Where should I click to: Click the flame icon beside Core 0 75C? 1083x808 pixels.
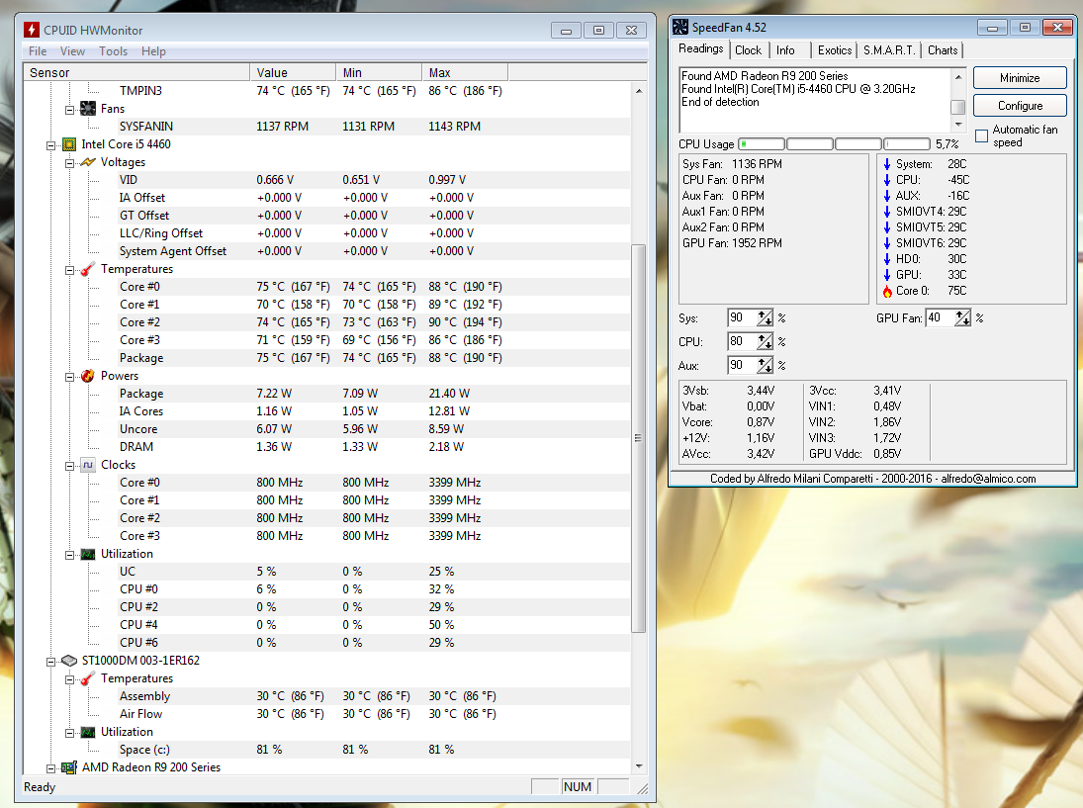[887, 292]
